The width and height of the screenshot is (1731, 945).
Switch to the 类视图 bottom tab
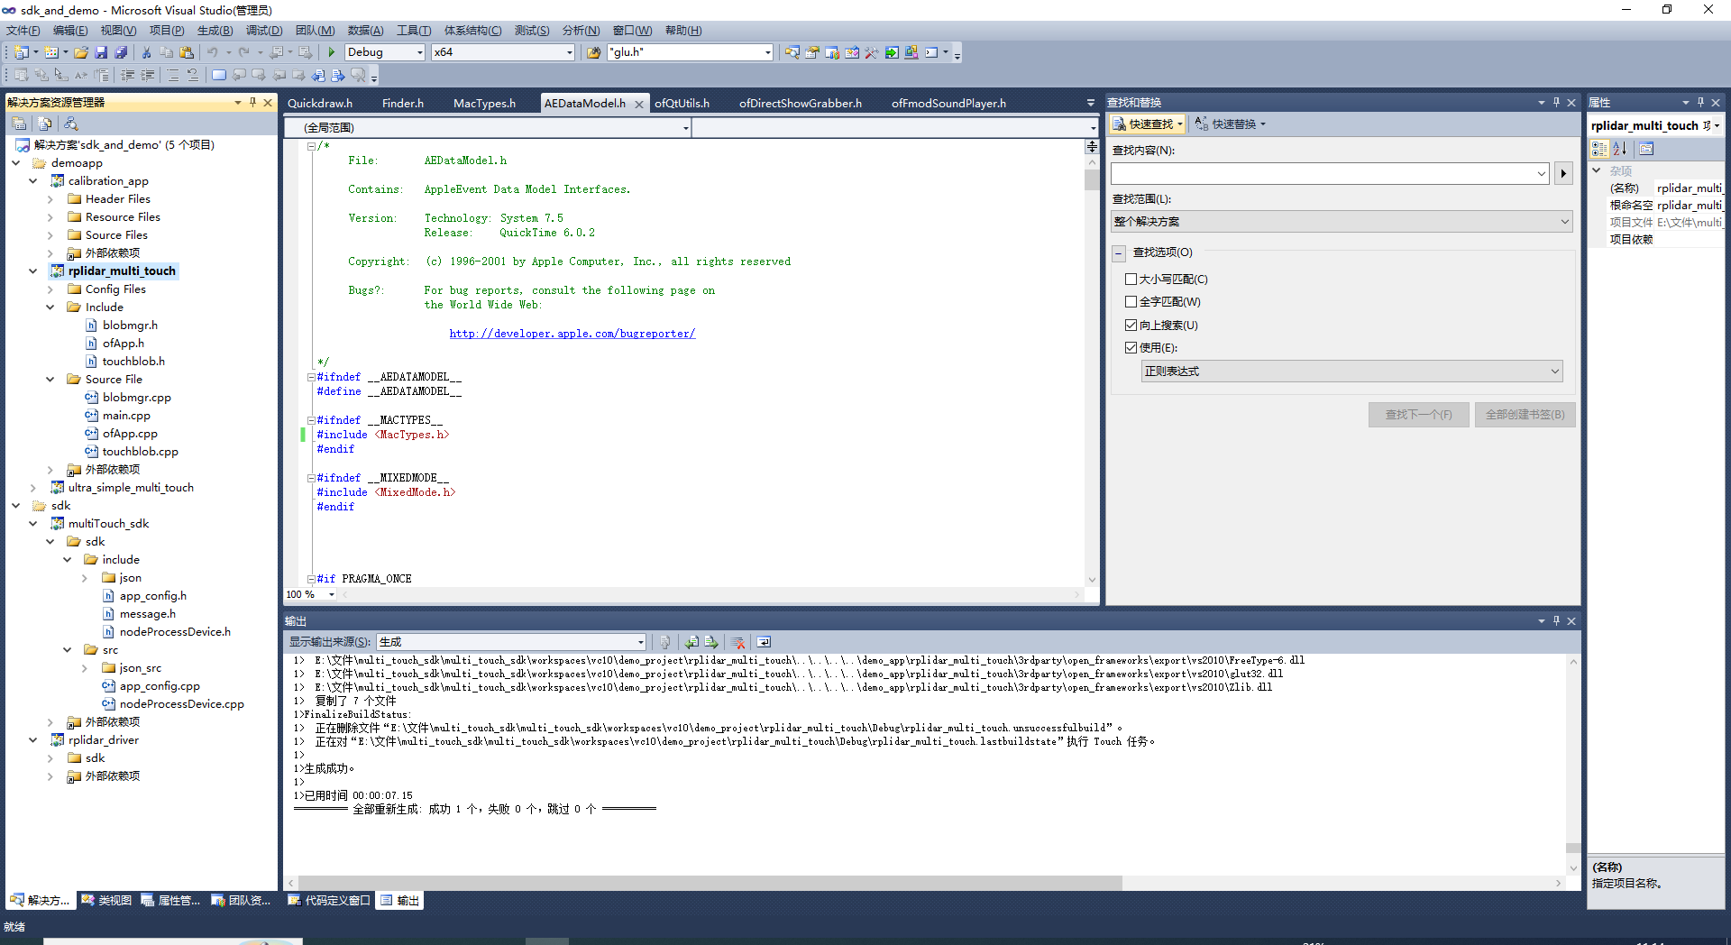[106, 901]
